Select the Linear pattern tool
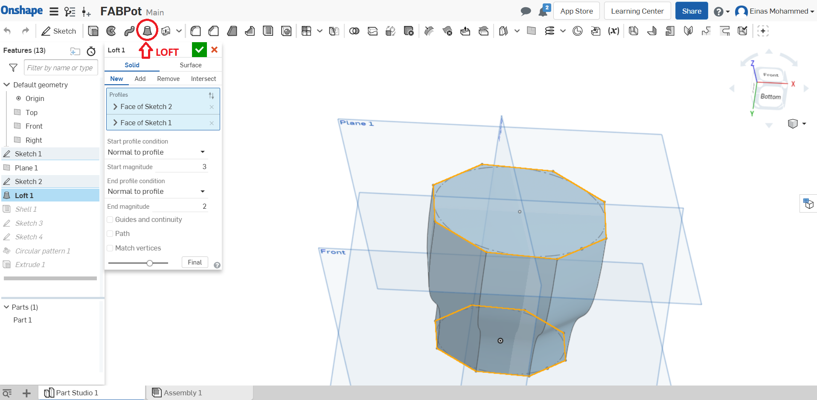817x400 pixels. pos(306,31)
